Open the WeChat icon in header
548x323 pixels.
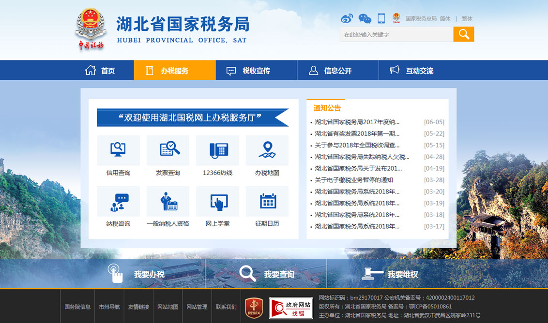click(365, 19)
